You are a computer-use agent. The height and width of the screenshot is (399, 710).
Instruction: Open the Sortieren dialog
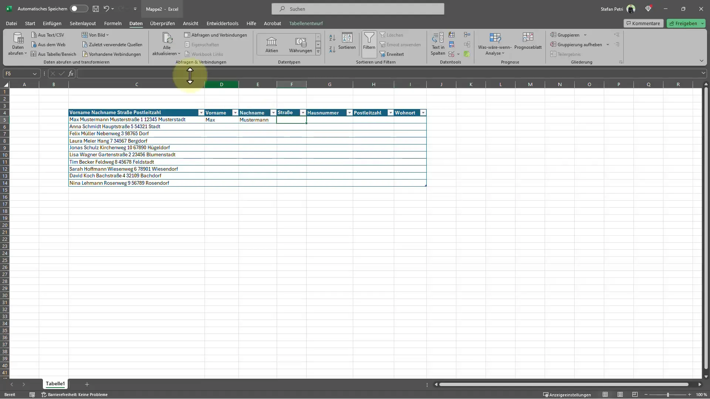[347, 41]
